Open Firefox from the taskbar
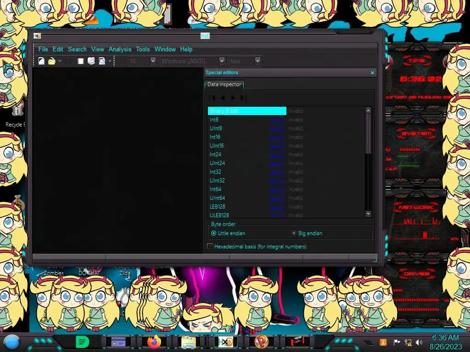The height and width of the screenshot is (352, 470). 154,342
